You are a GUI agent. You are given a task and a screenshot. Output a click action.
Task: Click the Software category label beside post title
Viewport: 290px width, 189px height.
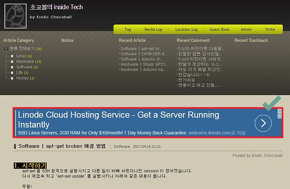click(x=122, y=147)
